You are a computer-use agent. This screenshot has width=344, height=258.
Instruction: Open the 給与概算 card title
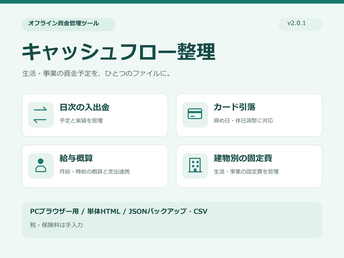[76, 158]
